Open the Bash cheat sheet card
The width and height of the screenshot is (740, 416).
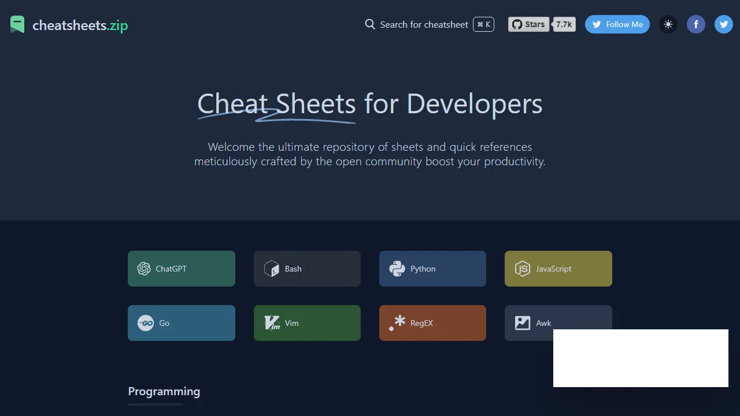coord(307,269)
